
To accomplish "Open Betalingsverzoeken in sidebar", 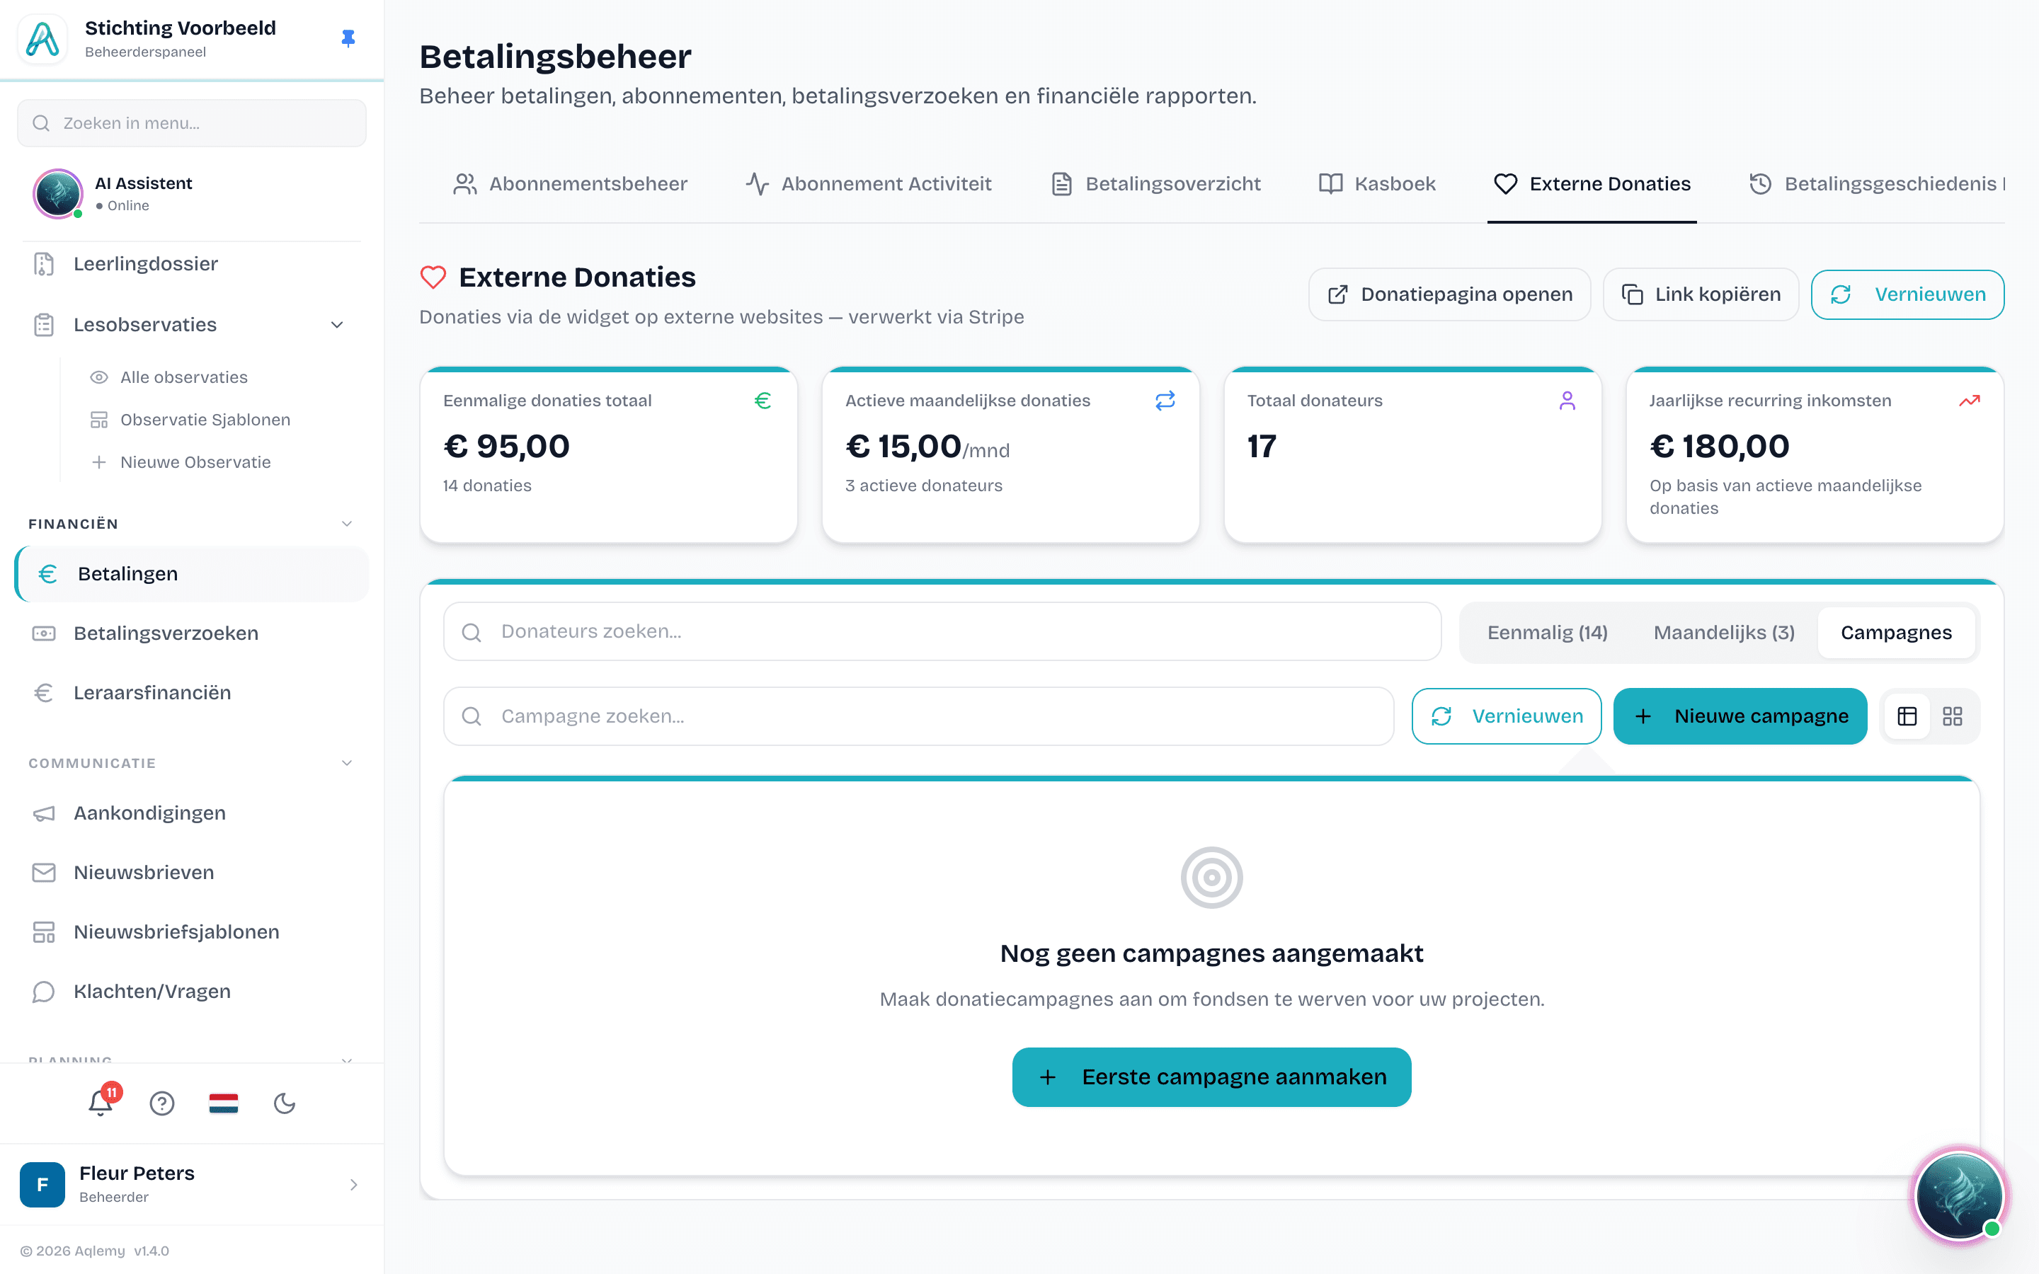I will tap(192, 633).
